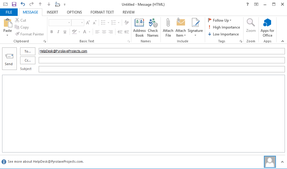Image resolution: width=287 pixels, height=169 pixels.
Task: Switch to the INSERT tab
Action: (52, 12)
